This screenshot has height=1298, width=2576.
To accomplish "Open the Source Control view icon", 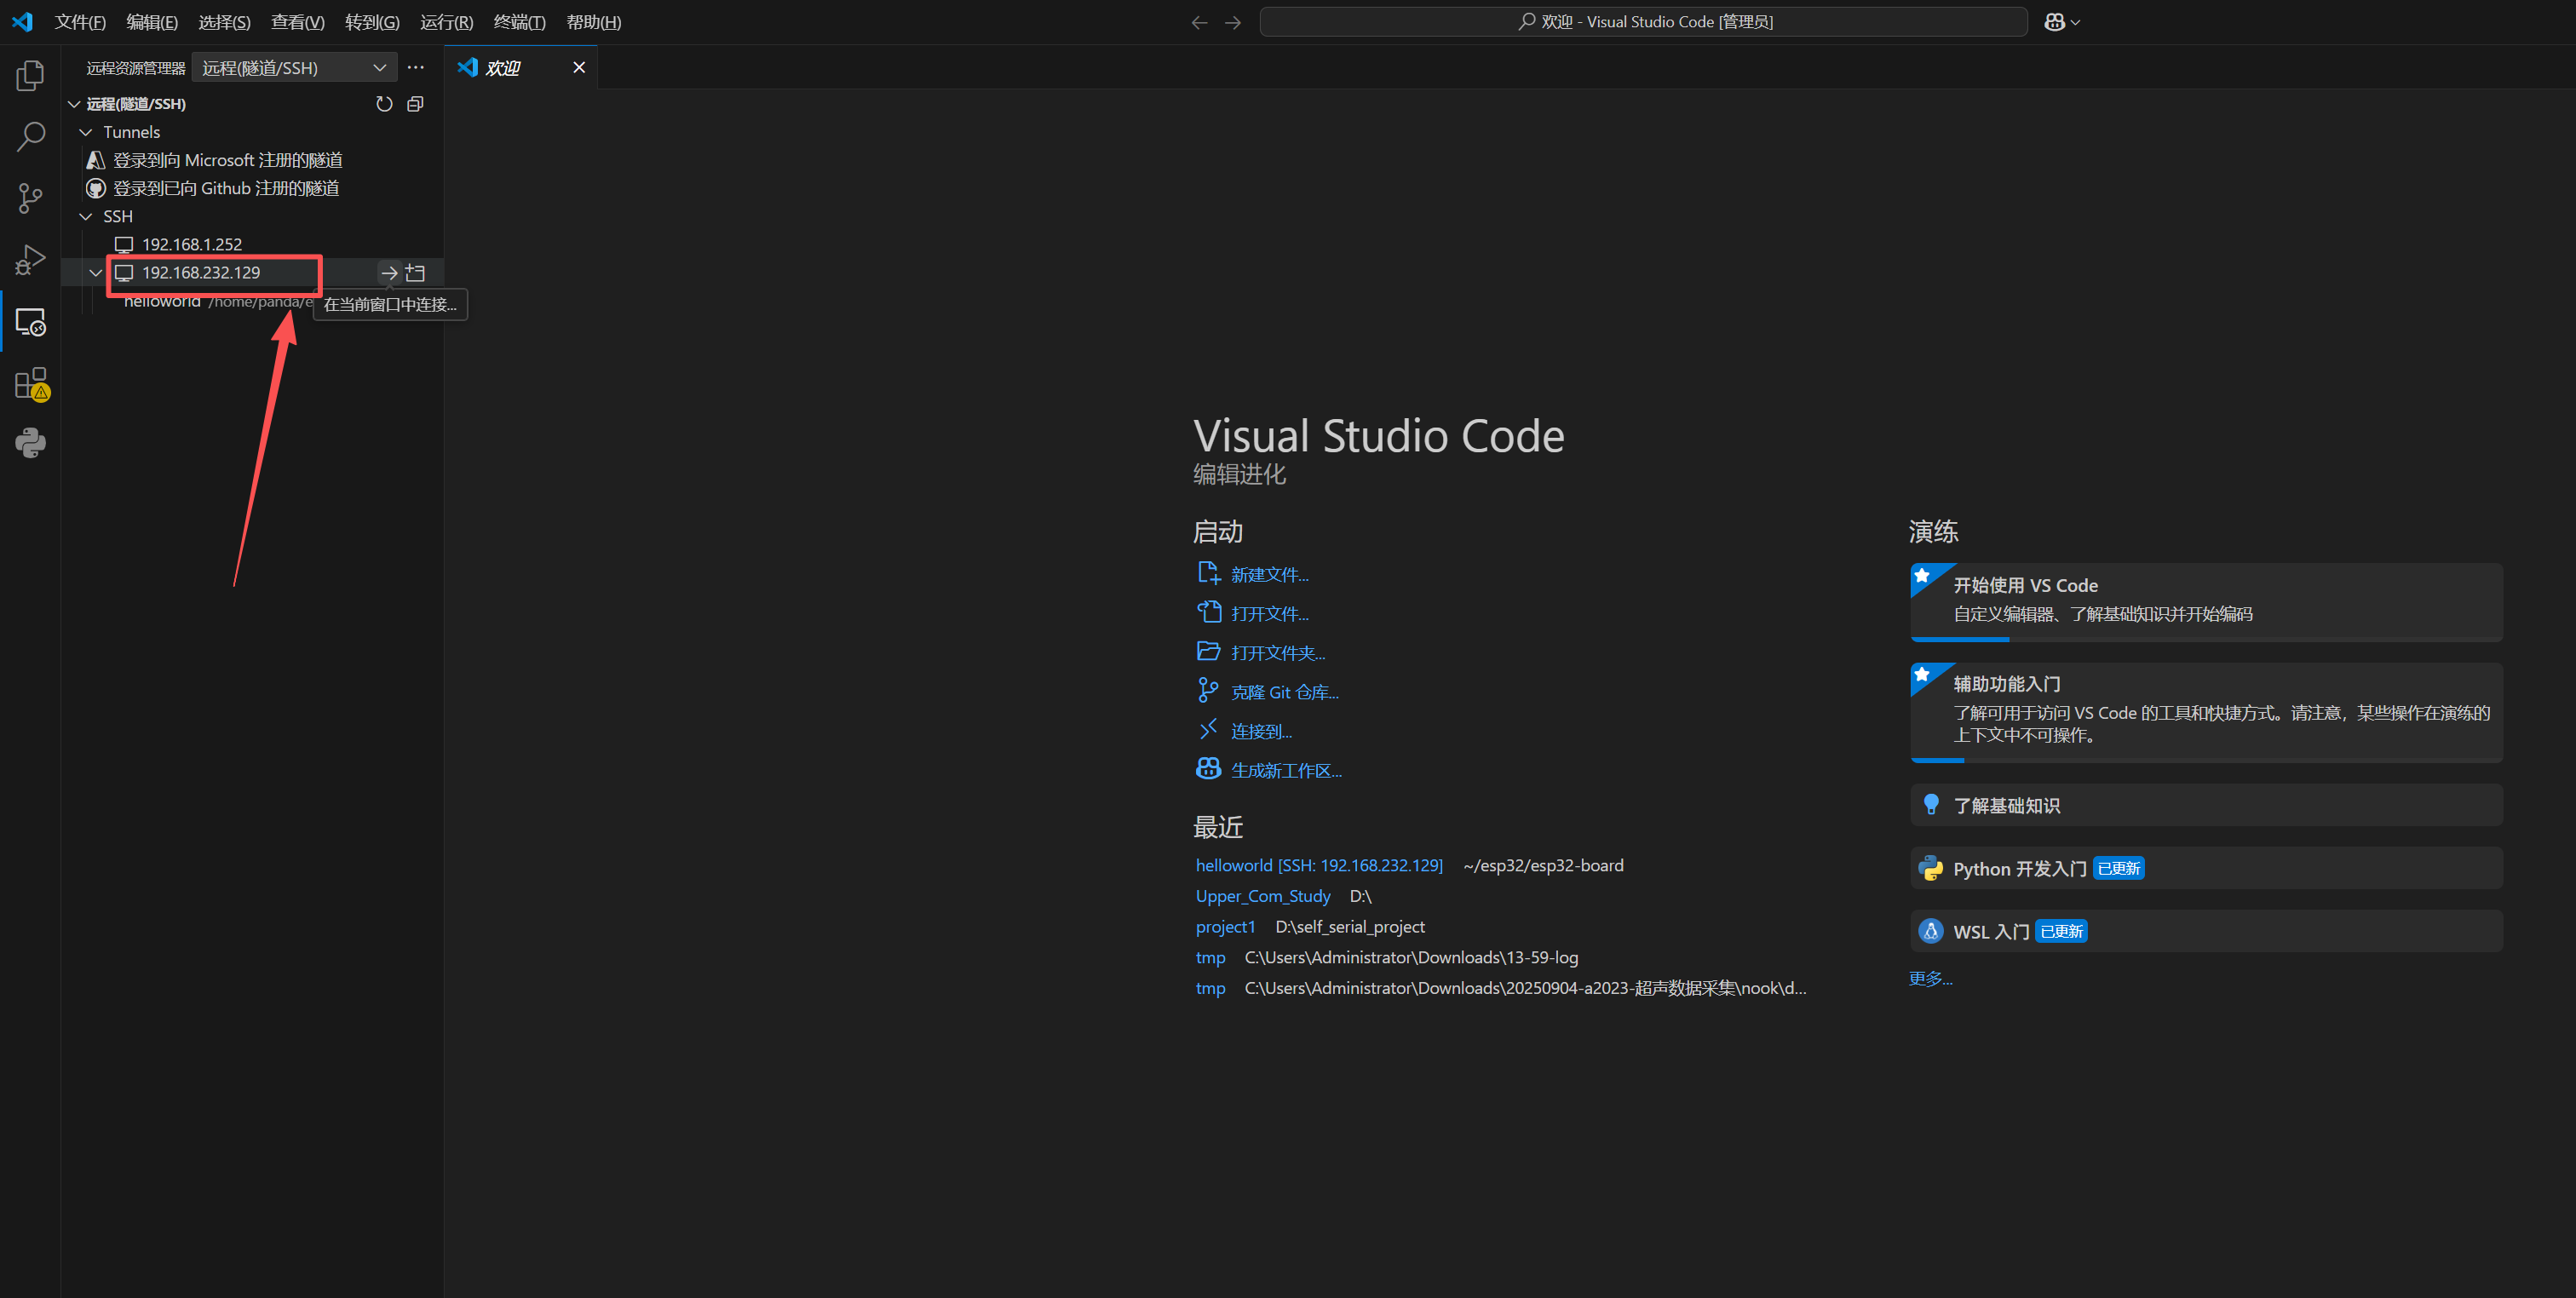I will pyautogui.click(x=30, y=198).
